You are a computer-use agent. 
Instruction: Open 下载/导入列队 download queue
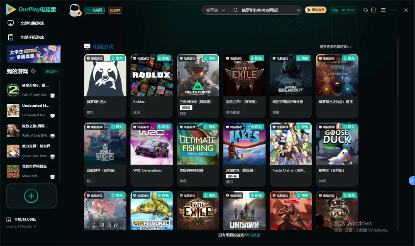(x=22, y=219)
